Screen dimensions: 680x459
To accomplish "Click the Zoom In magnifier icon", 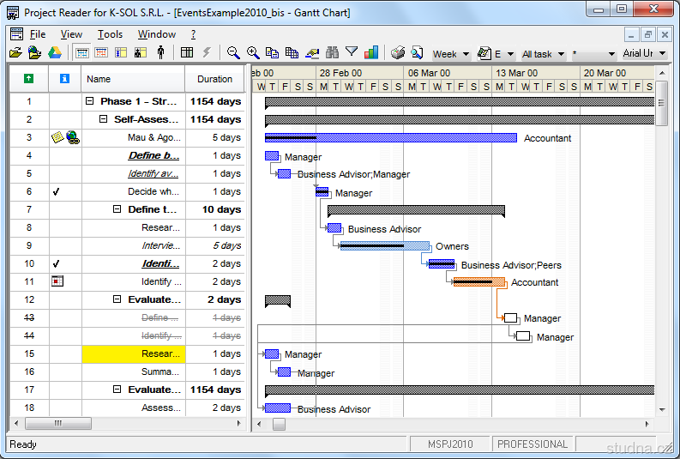I will (x=253, y=53).
